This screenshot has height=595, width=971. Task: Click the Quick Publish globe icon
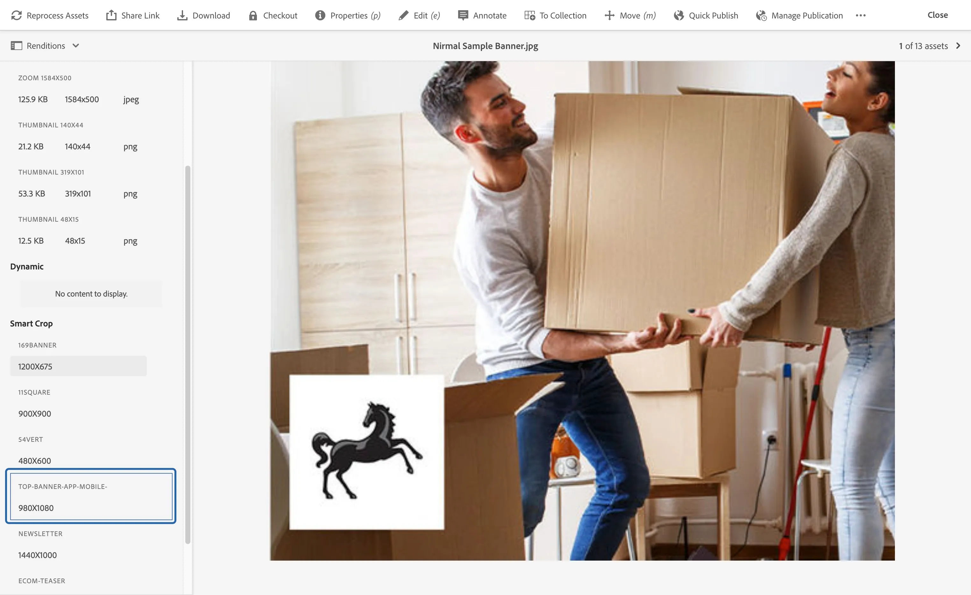click(x=679, y=15)
